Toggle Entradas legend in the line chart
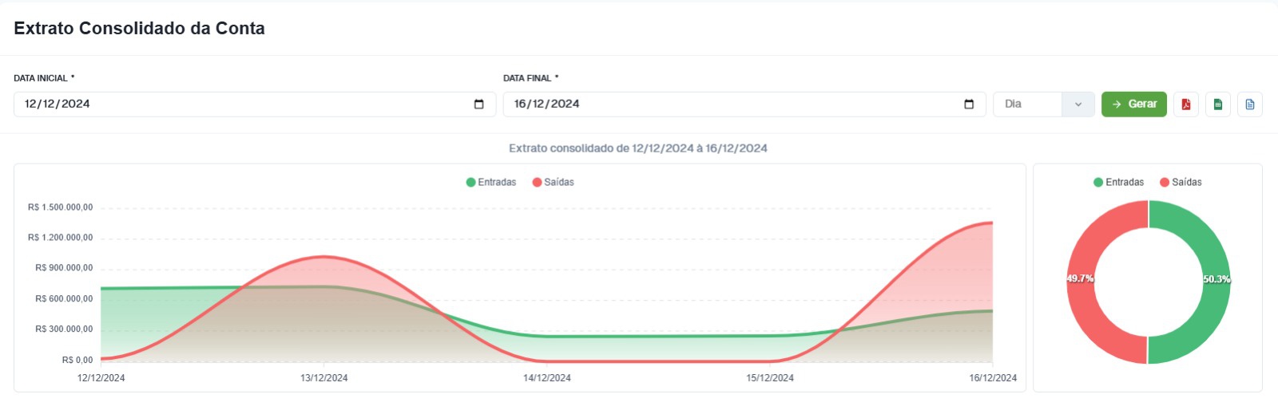 491,183
